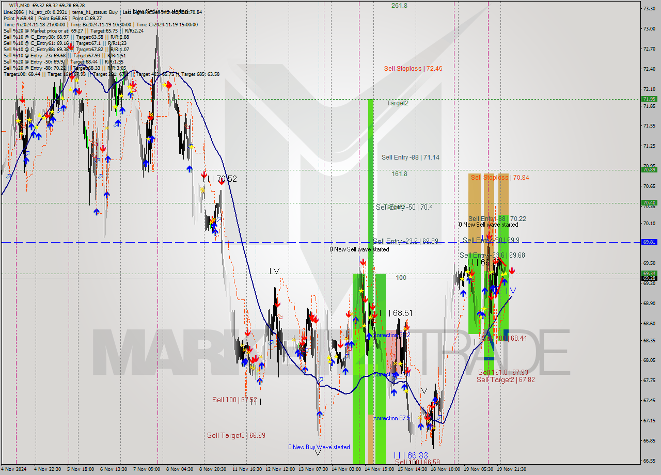Select the 'Time A:2024.11.18 21:00:00' text
The height and width of the screenshot is (475, 661).
click(x=34, y=24)
